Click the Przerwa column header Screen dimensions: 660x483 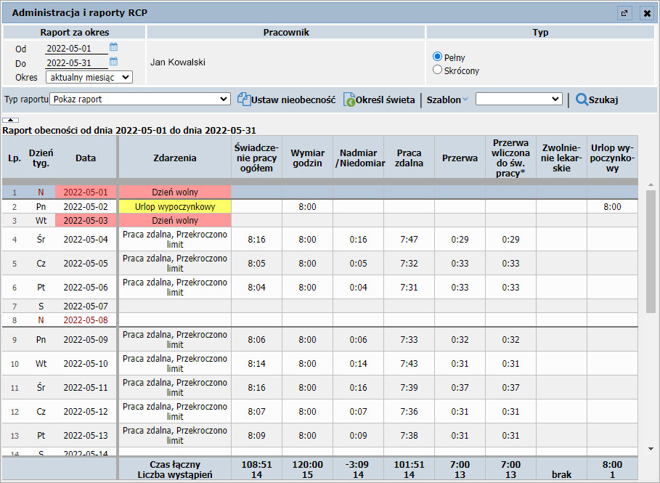(x=460, y=158)
